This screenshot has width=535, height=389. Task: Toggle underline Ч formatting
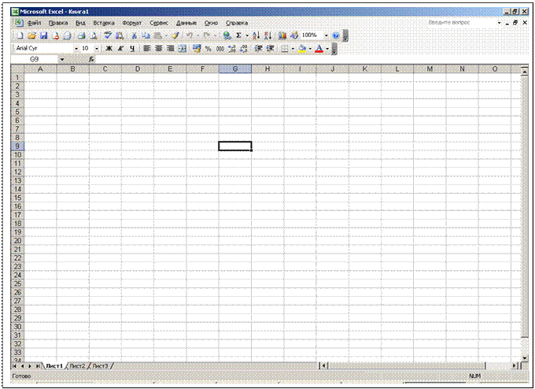tap(132, 49)
